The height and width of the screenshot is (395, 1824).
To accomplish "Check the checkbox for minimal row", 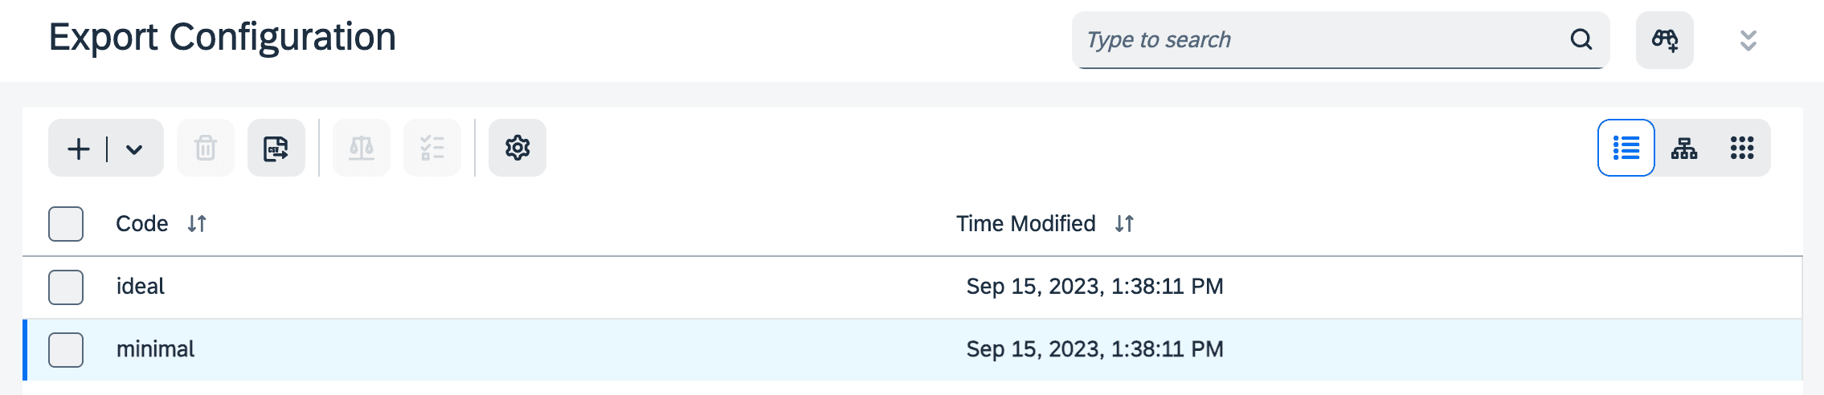I will (66, 350).
